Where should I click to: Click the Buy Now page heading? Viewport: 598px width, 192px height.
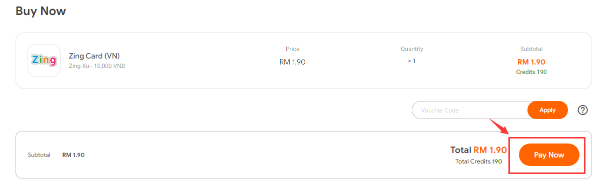41,11
